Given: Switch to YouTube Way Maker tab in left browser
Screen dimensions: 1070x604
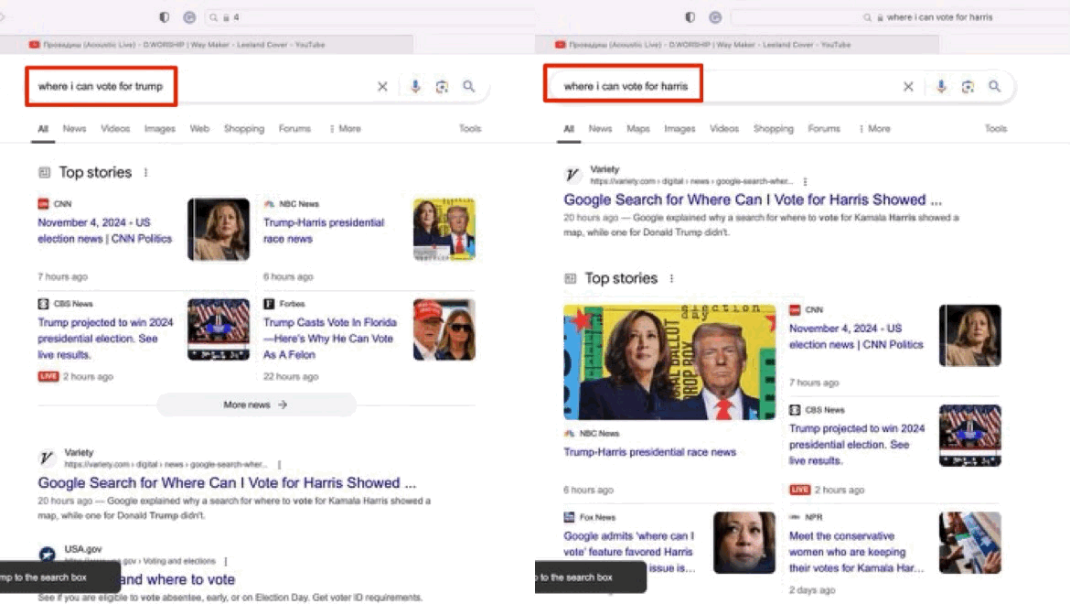Looking at the screenshot, I should pos(206,44).
